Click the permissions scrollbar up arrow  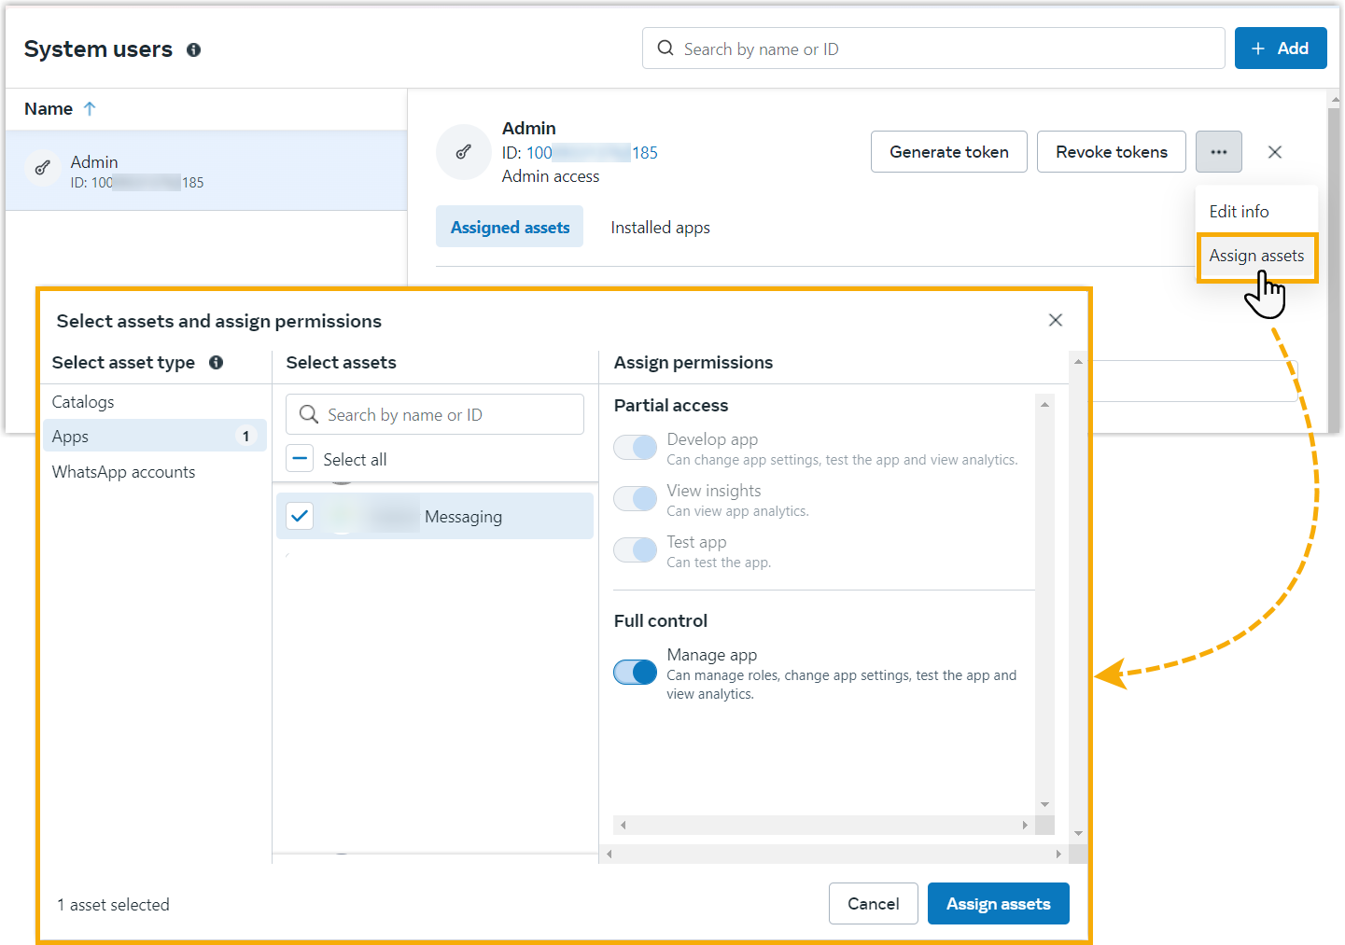point(1044,404)
